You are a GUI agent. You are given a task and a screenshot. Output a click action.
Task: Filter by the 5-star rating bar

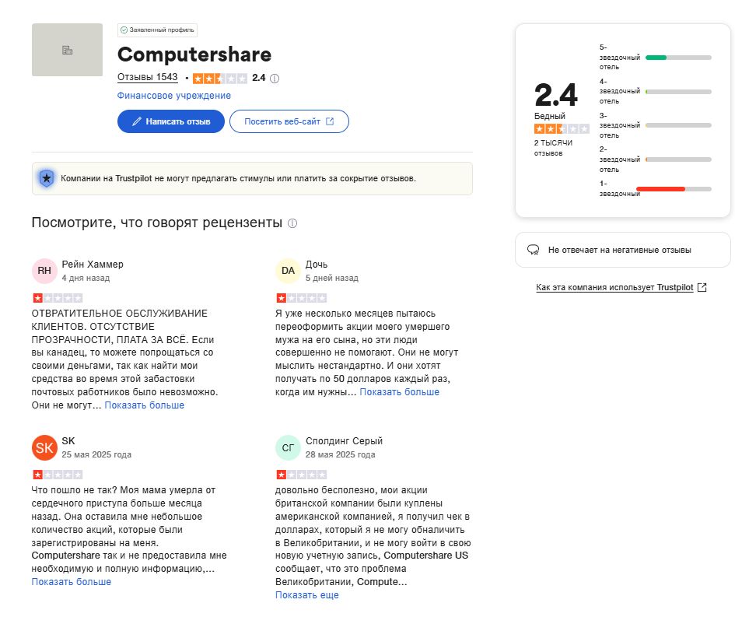pos(678,58)
